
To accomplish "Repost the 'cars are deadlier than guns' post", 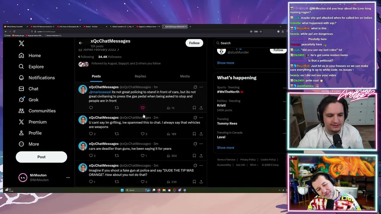I will 117,155.
